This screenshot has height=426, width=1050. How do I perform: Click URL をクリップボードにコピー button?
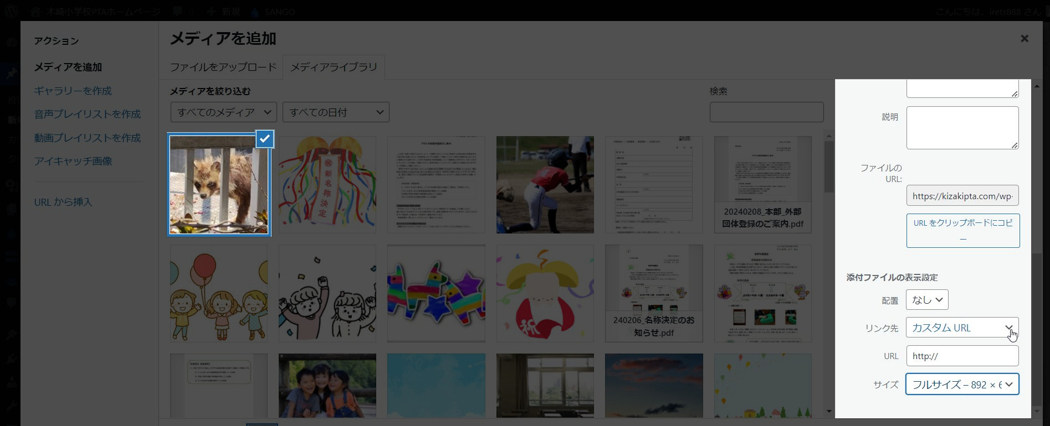pyautogui.click(x=962, y=230)
